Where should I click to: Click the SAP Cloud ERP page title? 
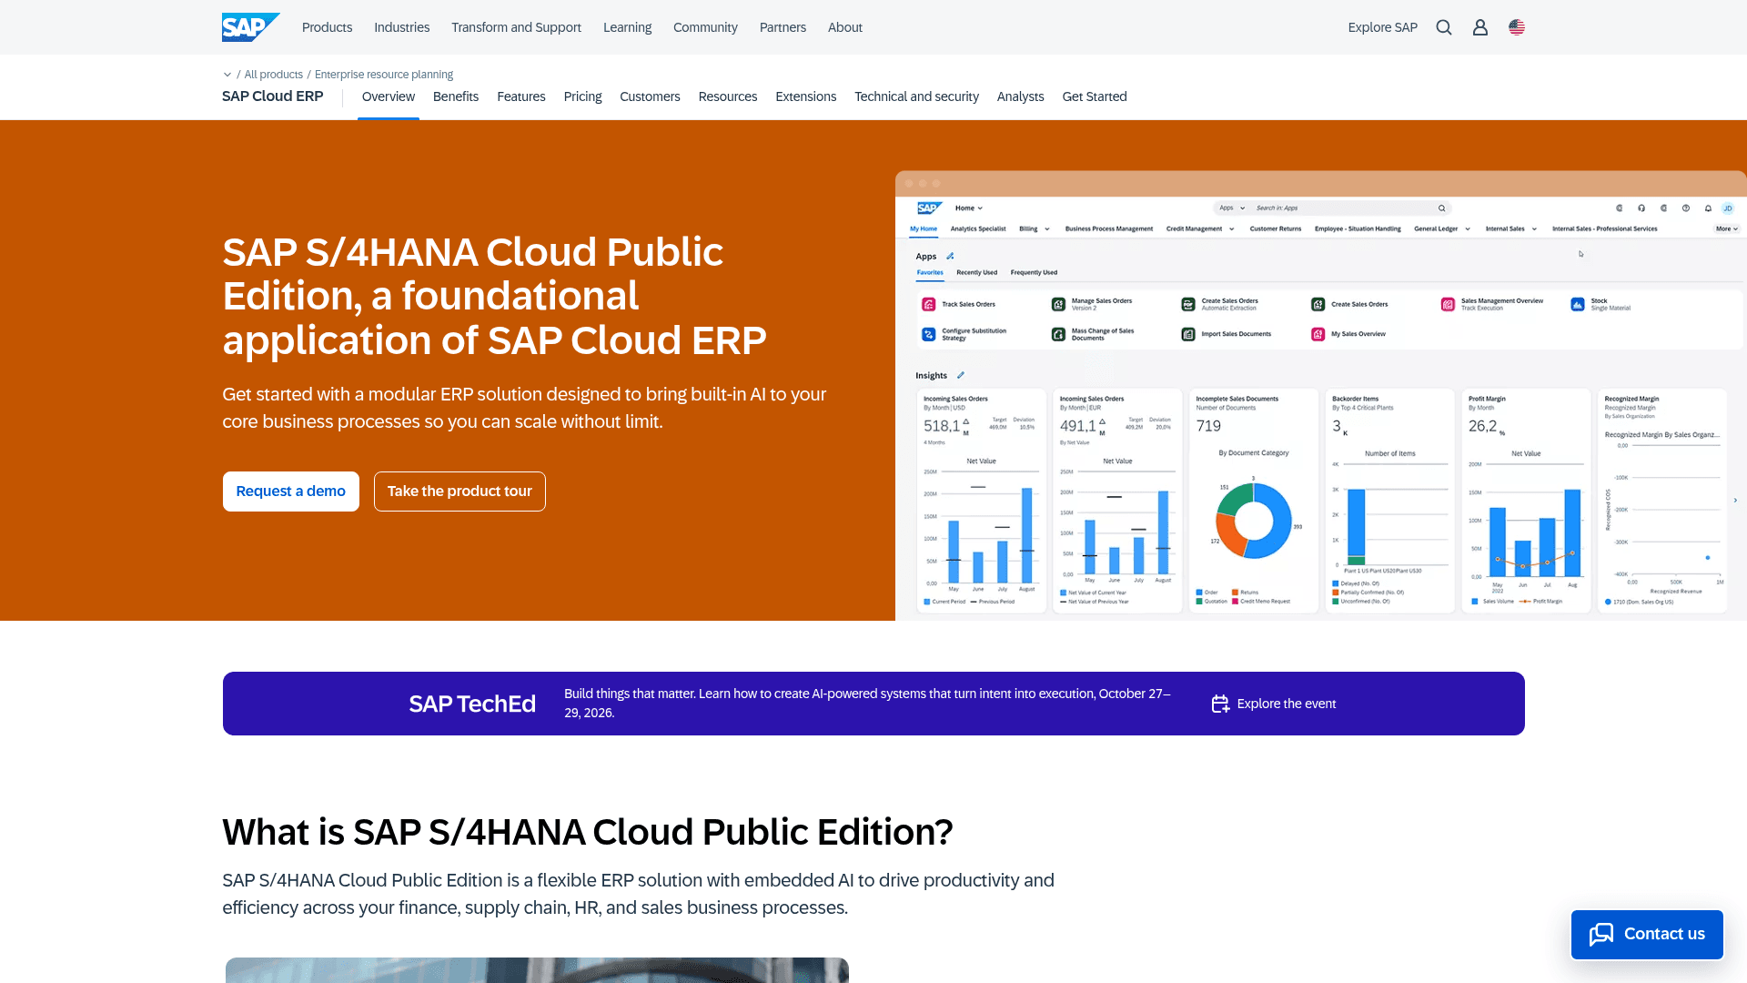[x=273, y=96]
